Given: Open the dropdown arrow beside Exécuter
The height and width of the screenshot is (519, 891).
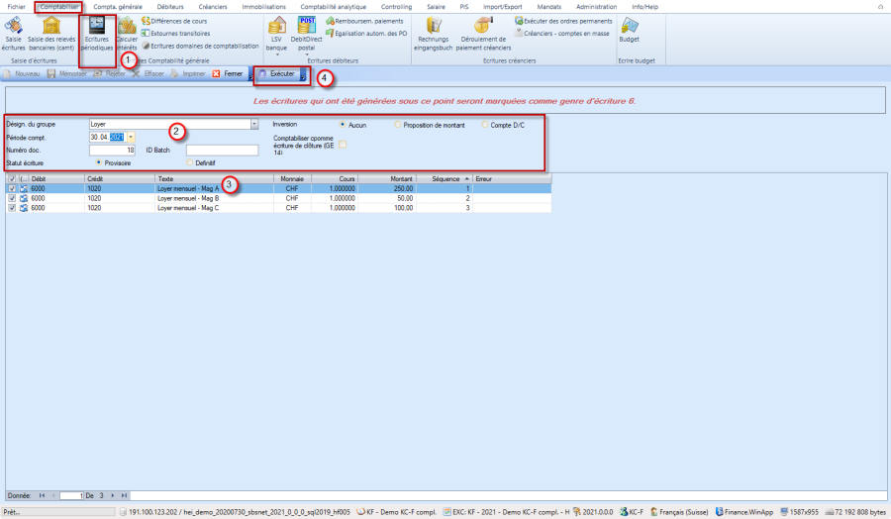Looking at the screenshot, I should 303,74.
